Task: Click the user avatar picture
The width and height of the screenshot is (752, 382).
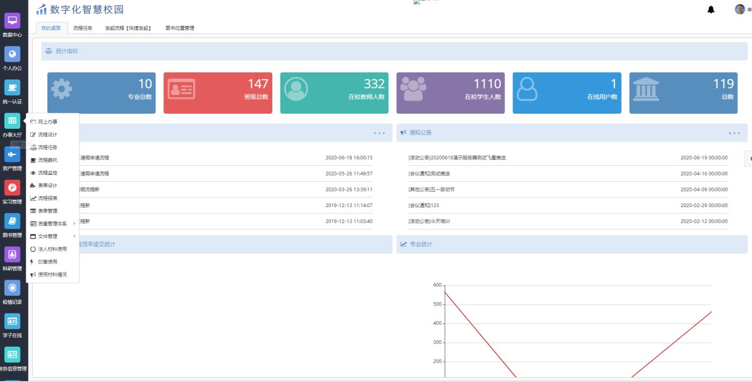Action: [740, 10]
